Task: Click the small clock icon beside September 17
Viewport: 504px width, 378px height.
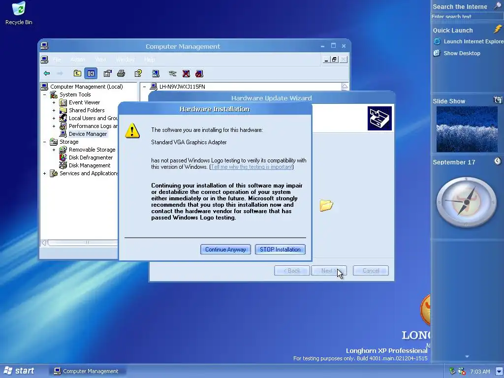Action: (498, 161)
